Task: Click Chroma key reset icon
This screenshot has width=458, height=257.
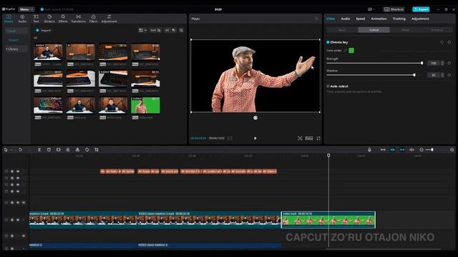Action: (442, 42)
